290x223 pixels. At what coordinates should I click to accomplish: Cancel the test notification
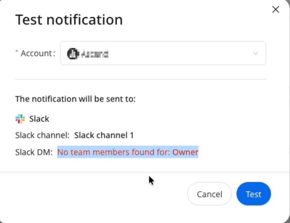pos(209,194)
